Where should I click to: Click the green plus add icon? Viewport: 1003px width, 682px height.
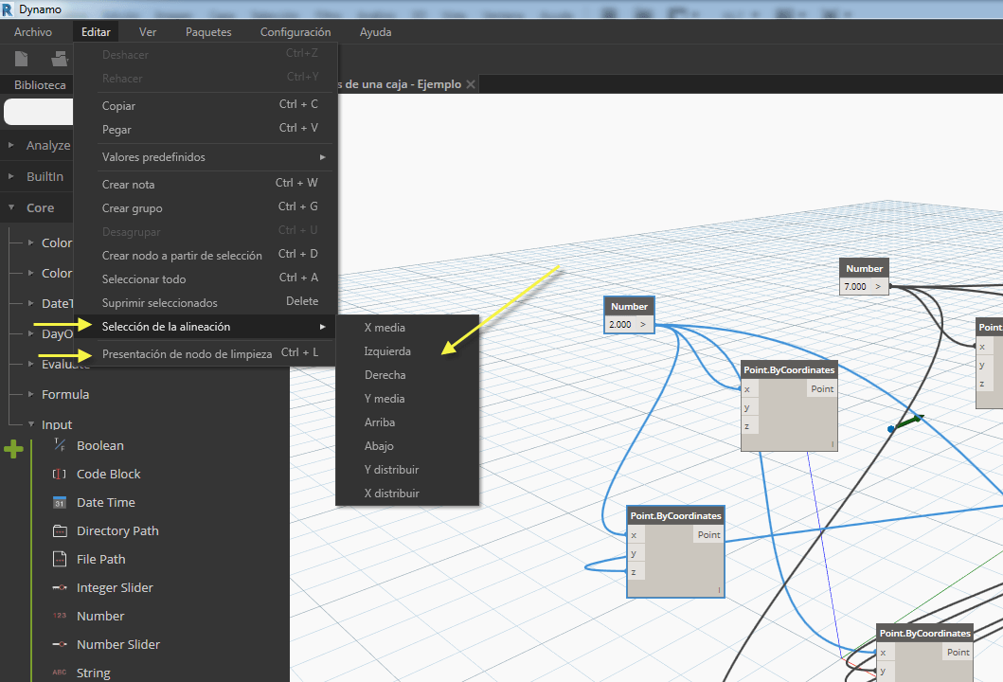13,449
